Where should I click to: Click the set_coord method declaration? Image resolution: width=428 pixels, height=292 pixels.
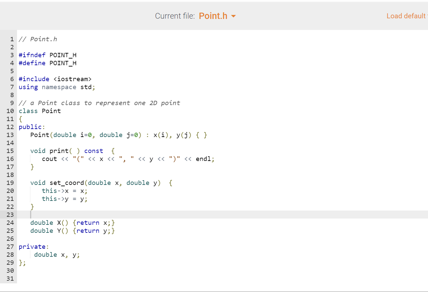point(67,183)
